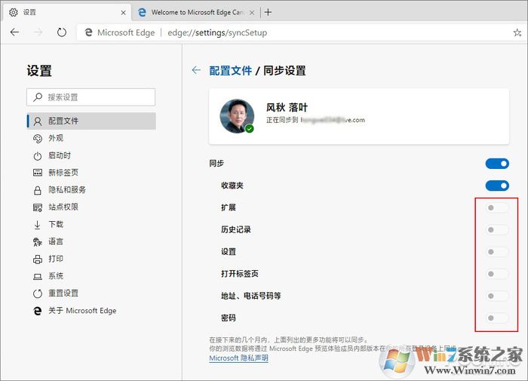Image resolution: width=528 pixels, height=381 pixels.
Task: Click the favorites star icon
Action: tap(517, 32)
